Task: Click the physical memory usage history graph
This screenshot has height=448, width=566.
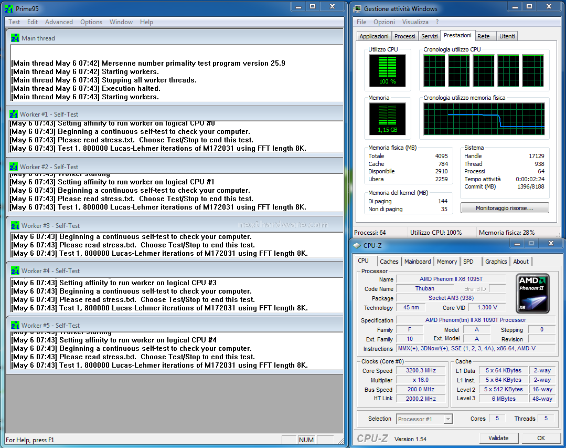Action: pyautogui.click(x=484, y=119)
